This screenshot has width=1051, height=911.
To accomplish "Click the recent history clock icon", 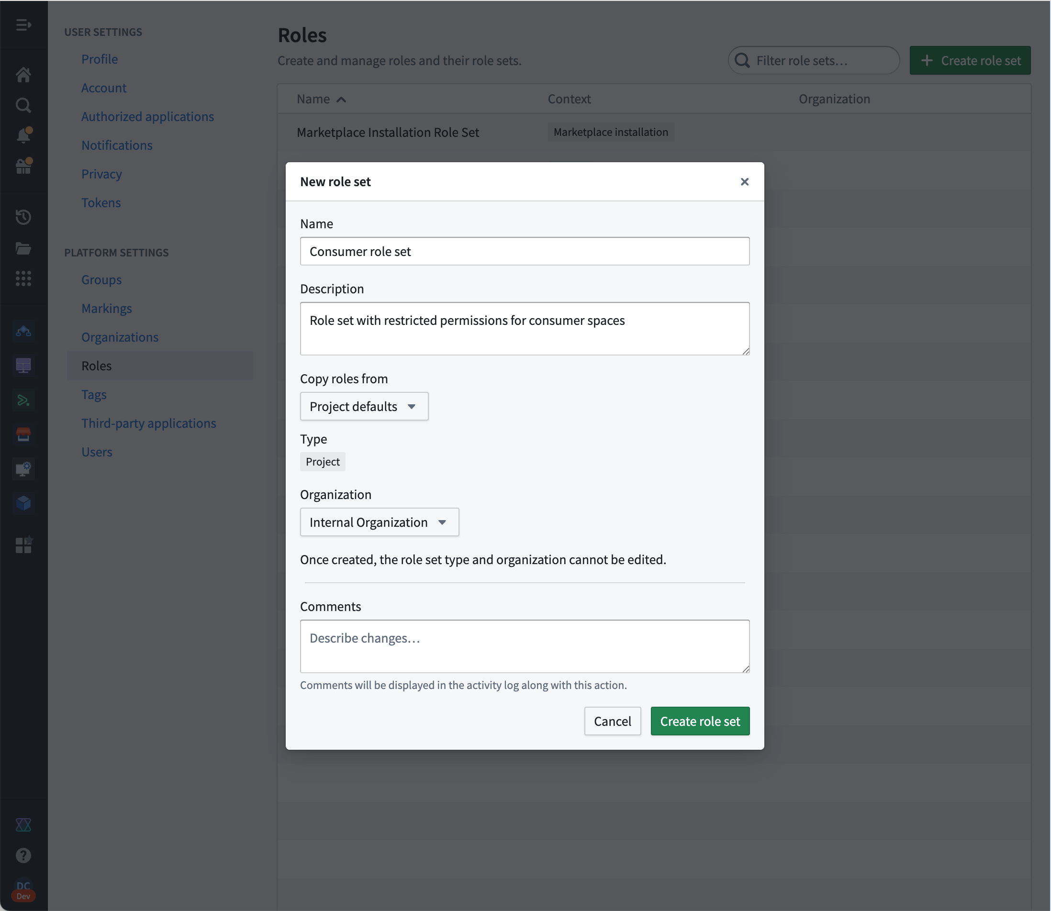I will [x=23, y=217].
